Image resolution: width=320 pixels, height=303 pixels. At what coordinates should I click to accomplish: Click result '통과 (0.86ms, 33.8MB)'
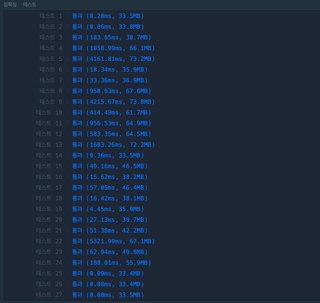pos(108,27)
